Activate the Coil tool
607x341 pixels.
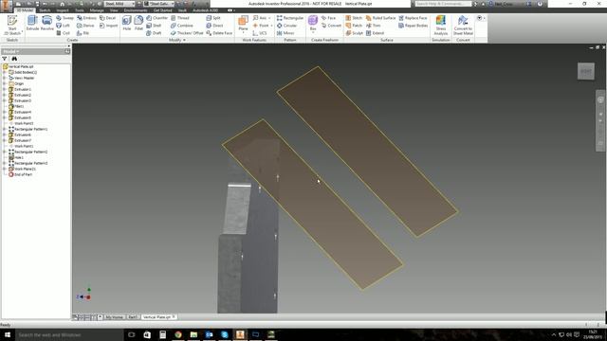(x=64, y=33)
